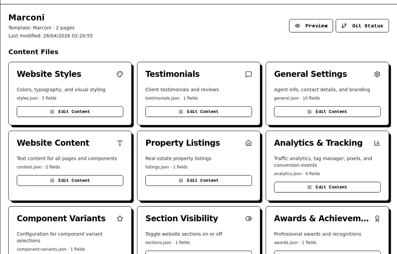
Task: Click 'Professional awards and recognitions' description
Action: click(318, 234)
